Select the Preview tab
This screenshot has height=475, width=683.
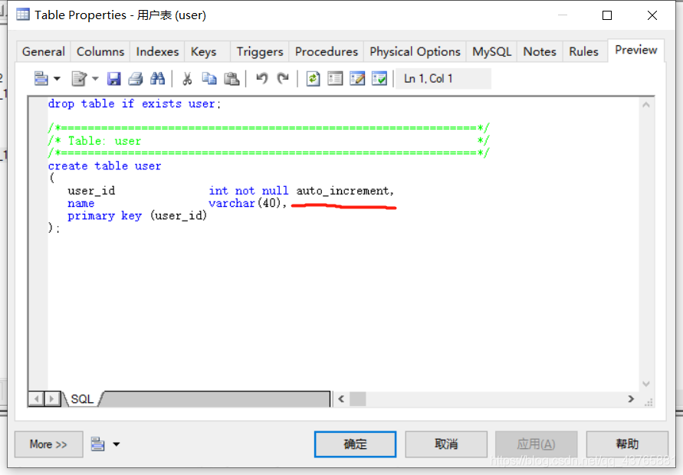[x=636, y=51]
